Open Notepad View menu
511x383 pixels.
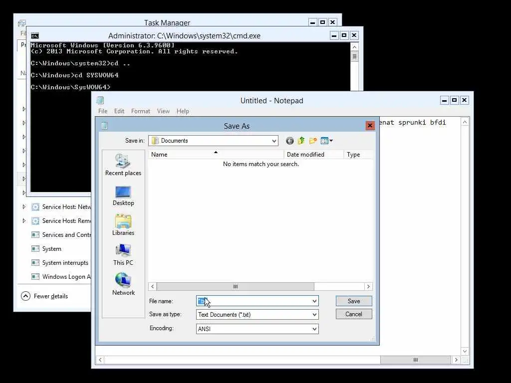click(x=163, y=111)
